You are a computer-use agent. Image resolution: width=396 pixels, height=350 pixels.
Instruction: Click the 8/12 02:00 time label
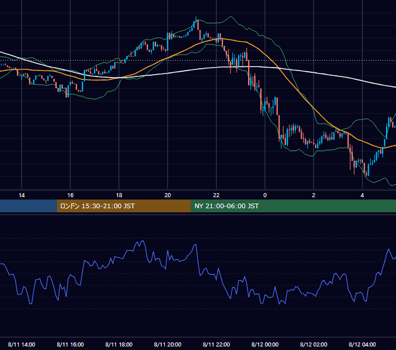point(314,344)
